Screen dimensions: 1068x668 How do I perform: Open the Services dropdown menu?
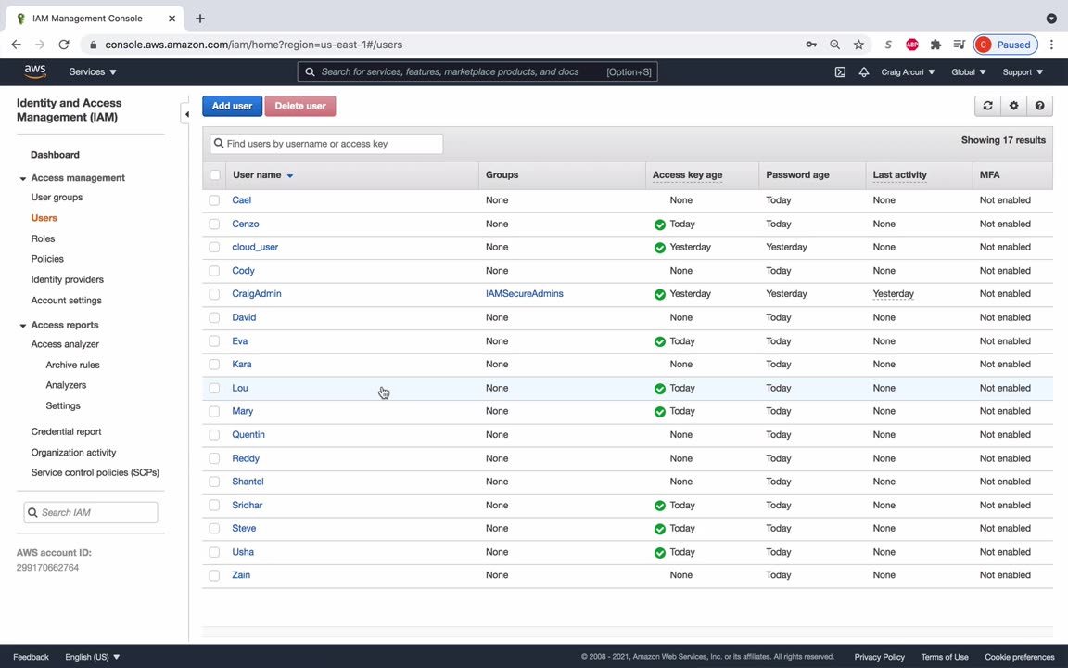pyautogui.click(x=92, y=72)
